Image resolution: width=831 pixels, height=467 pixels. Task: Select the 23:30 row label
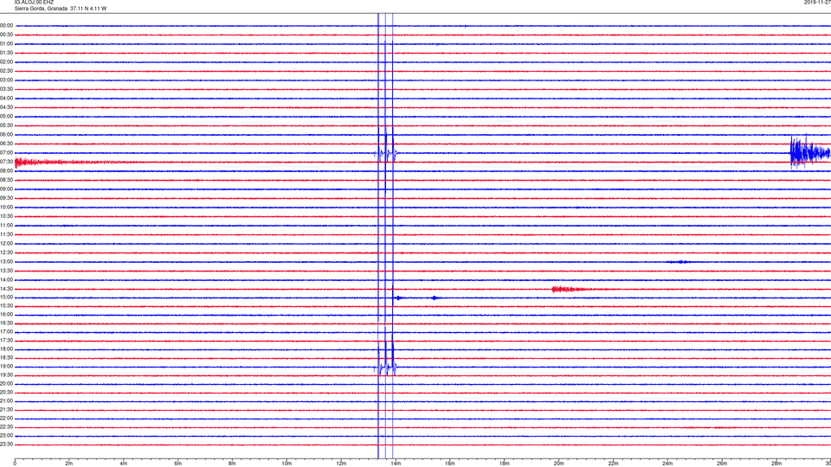[x=6, y=445]
